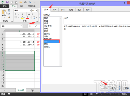Select 文本 in the category list
Screen dimensions: 130x96
(51, 42)
